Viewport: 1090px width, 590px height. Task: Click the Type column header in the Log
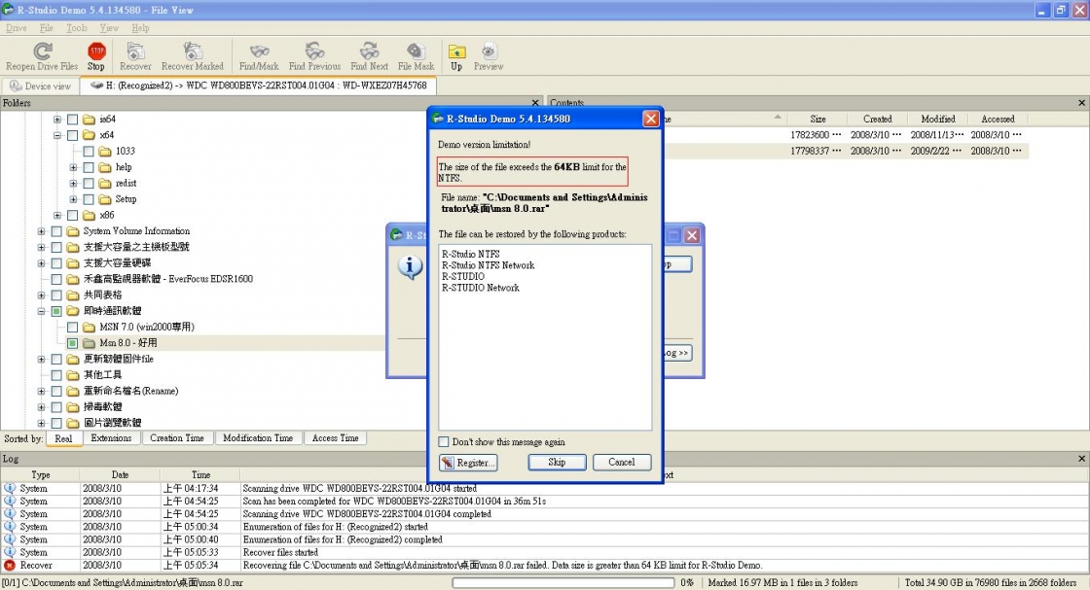point(40,474)
